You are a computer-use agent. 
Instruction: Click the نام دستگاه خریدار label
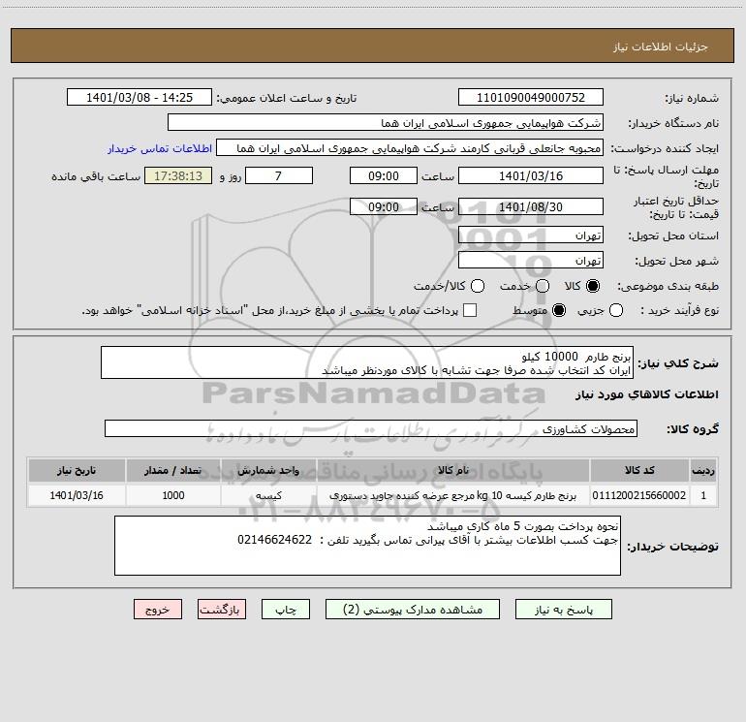coord(673,123)
